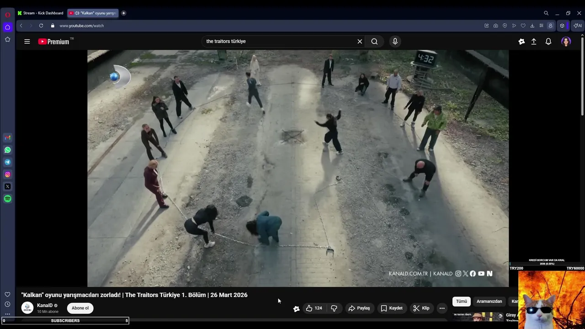Image resolution: width=585 pixels, height=329 pixels.
Task: Select the Aramanızdan filter chip
Action: point(489,302)
